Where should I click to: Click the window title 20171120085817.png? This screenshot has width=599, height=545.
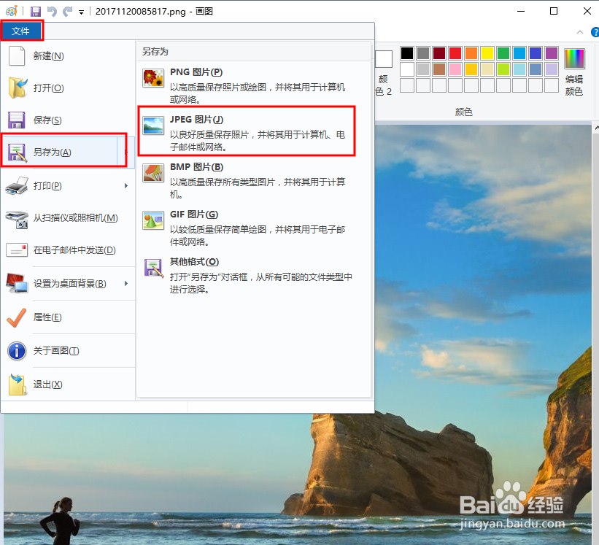[141, 12]
